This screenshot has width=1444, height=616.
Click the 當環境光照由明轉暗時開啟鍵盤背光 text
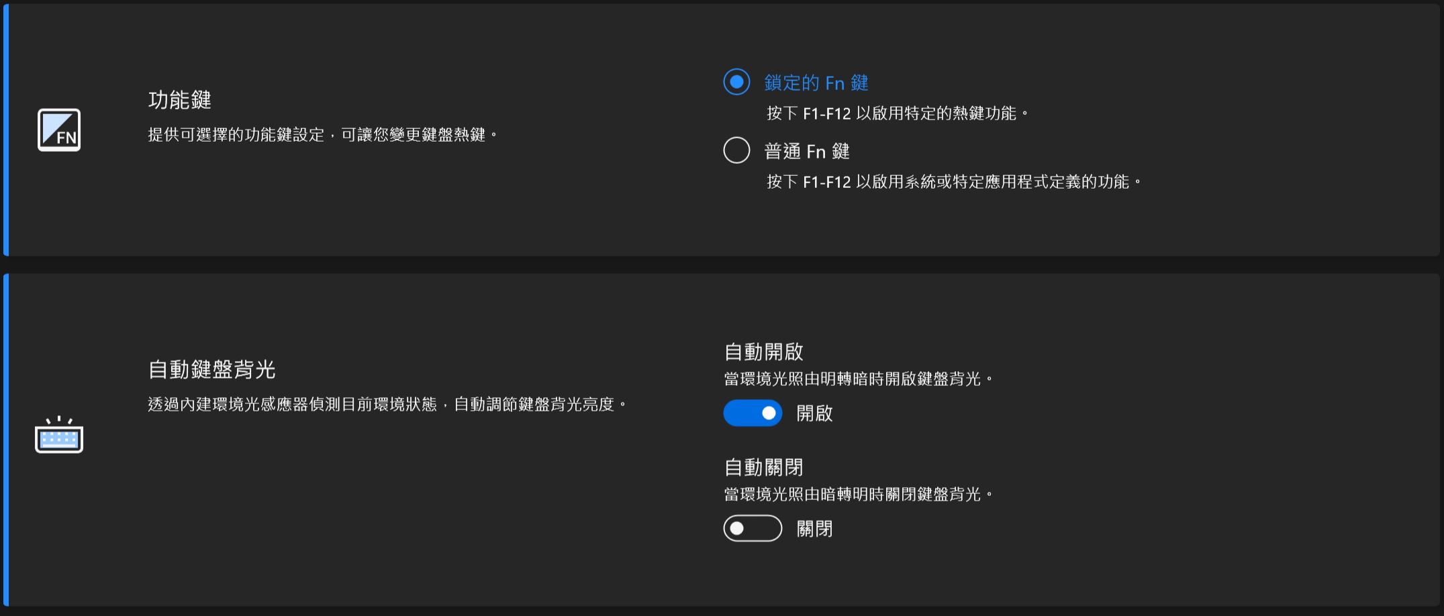click(858, 380)
